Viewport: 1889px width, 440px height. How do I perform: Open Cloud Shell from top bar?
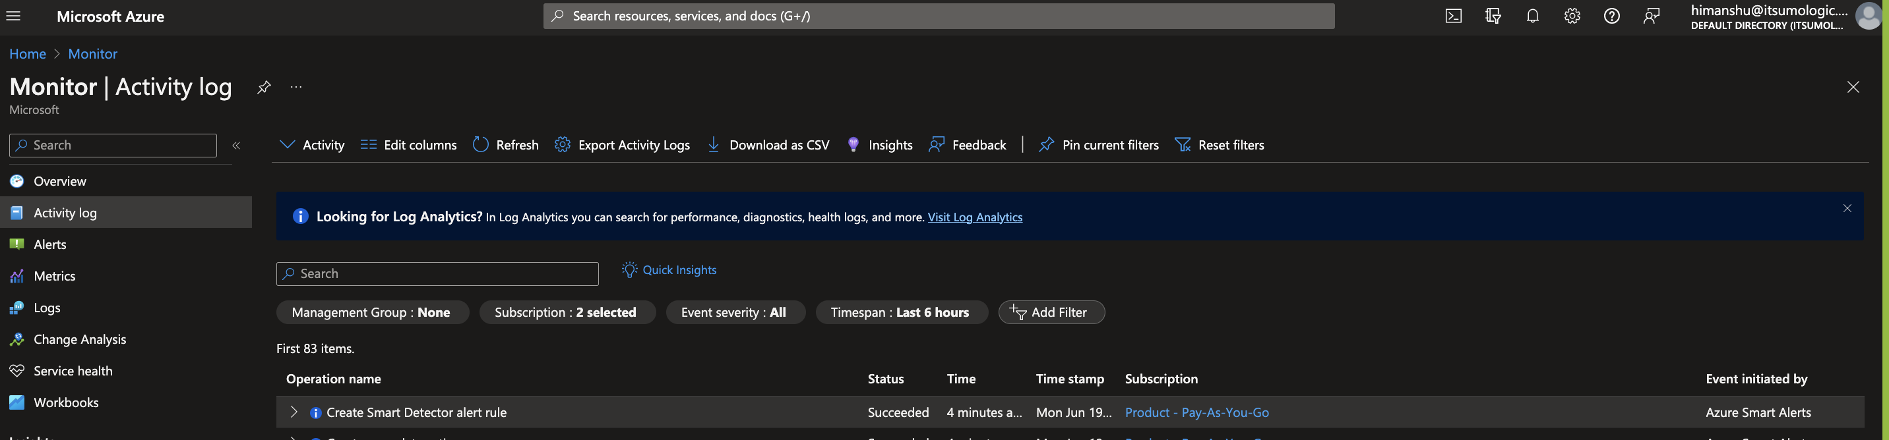1452,16
